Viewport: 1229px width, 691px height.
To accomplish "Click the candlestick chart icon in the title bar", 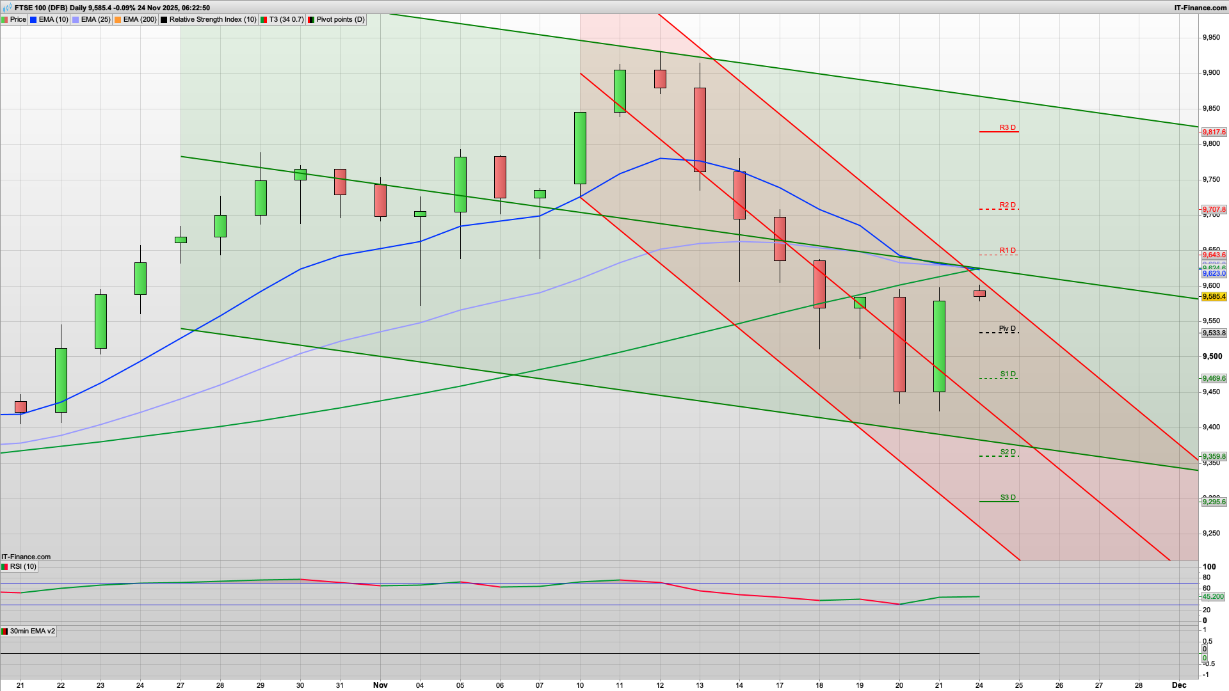I will click(x=6, y=7).
